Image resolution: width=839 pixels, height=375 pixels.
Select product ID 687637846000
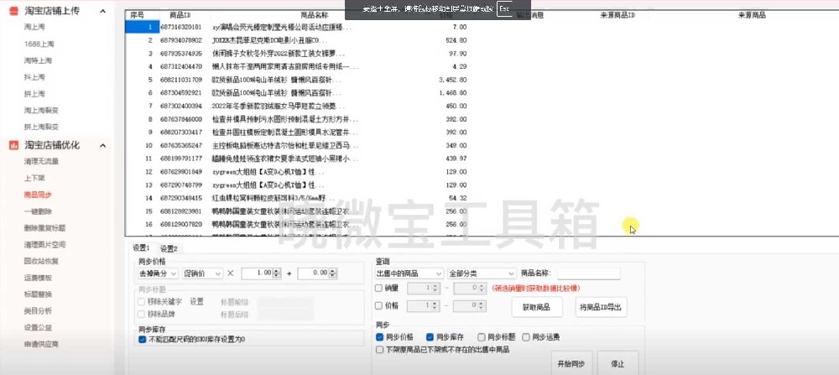pyautogui.click(x=181, y=119)
